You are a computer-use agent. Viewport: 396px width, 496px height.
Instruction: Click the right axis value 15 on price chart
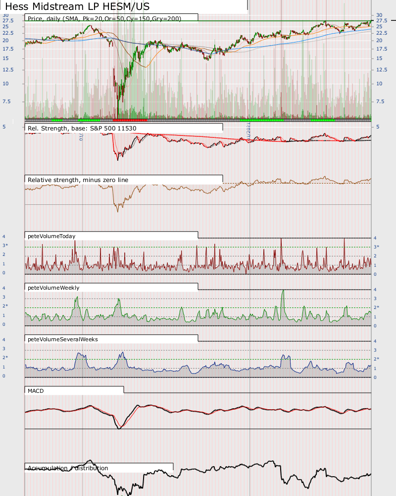(379, 59)
